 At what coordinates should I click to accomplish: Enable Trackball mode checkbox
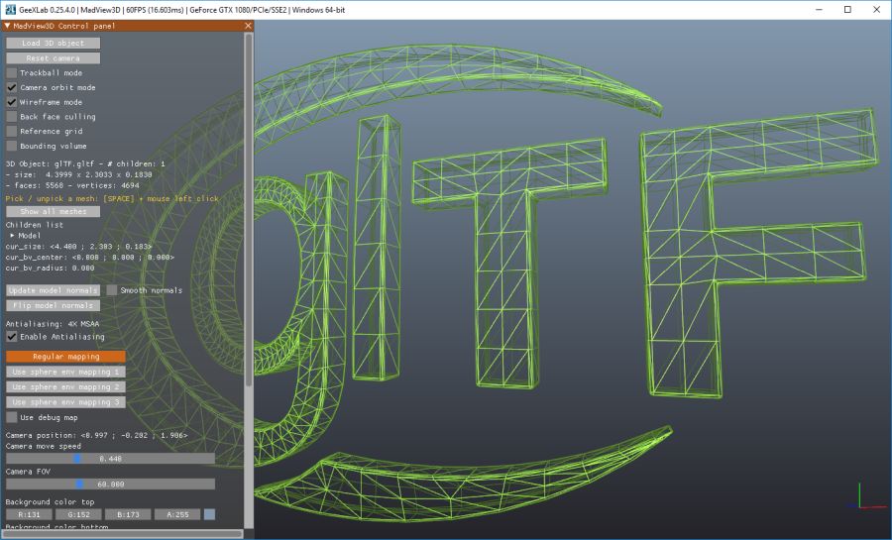(x=11, y=72)
